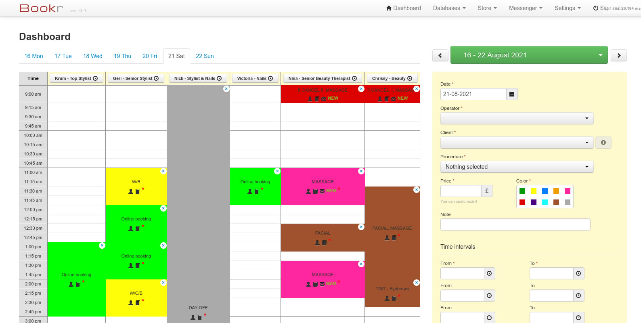Click the first To time clock icon

[x=578, y=273]
